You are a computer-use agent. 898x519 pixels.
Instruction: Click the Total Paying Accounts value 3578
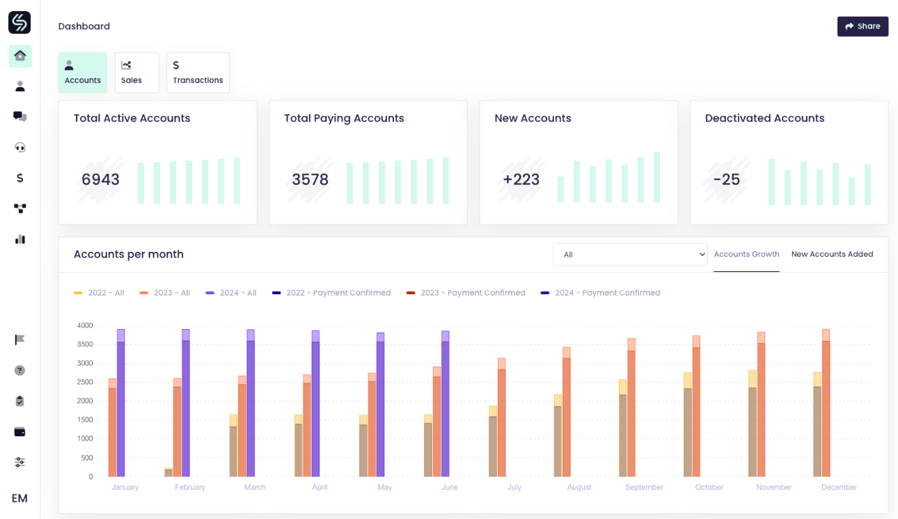[310, 179]
